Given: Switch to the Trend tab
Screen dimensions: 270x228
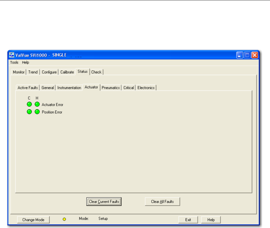Looking at the screenshot, I should click(x=33, y=72).
